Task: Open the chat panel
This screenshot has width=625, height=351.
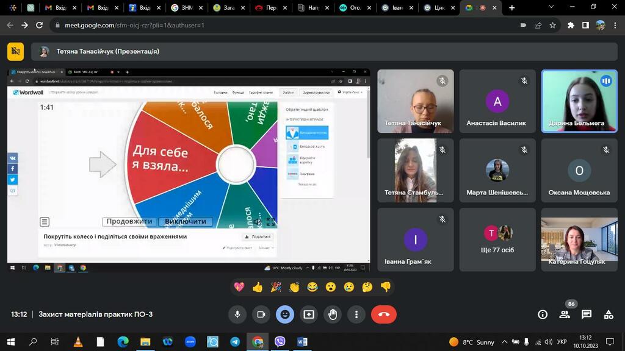Action: (x=587, y=314)
